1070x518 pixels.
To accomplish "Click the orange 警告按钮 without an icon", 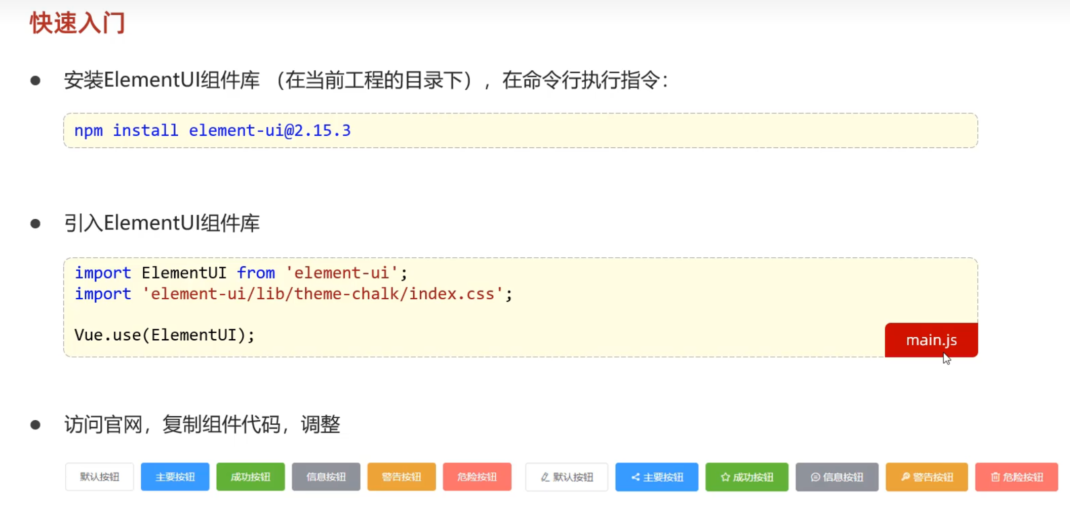I will pos(401,476).
